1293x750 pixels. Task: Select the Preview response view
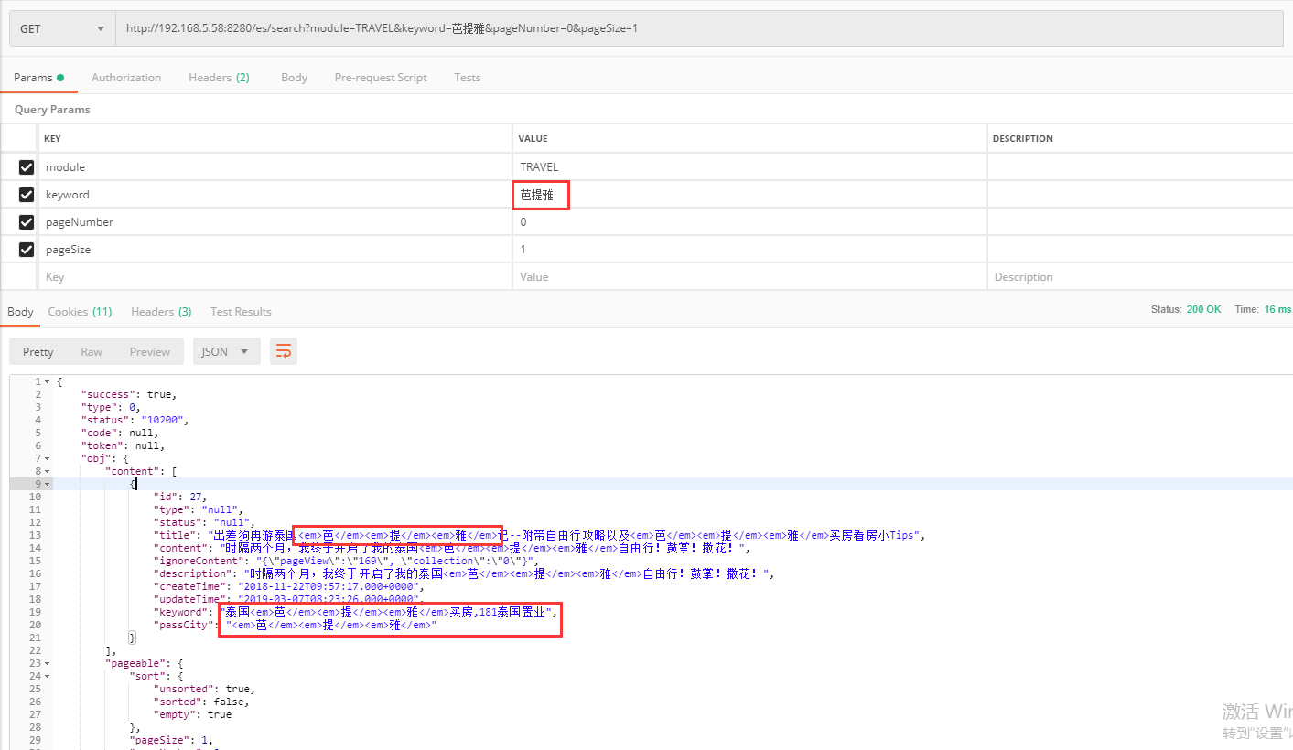149,350
